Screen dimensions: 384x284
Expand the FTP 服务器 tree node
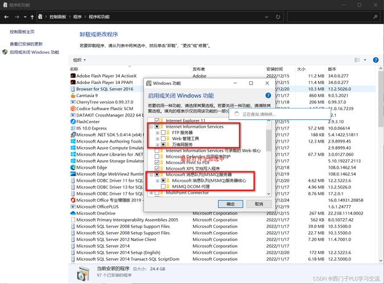[158, 133]
